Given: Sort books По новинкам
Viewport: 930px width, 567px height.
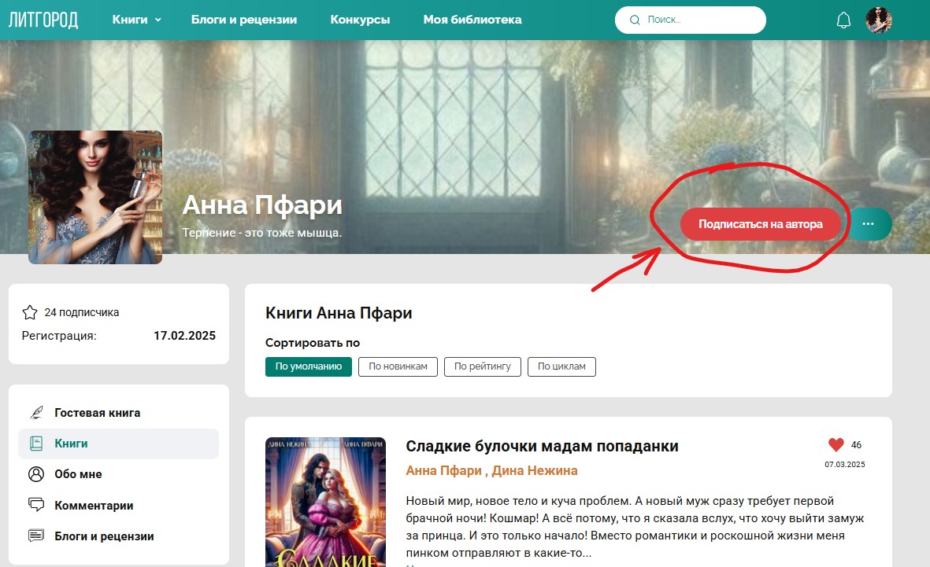Looking at the screenshot, I should pyautogui.click(x=398, y=366).
